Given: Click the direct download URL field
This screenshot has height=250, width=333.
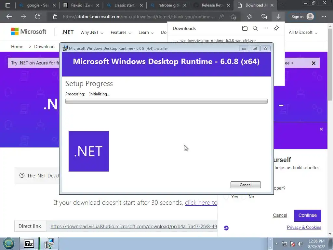Looking at the screenshot, I should point(132,226).
